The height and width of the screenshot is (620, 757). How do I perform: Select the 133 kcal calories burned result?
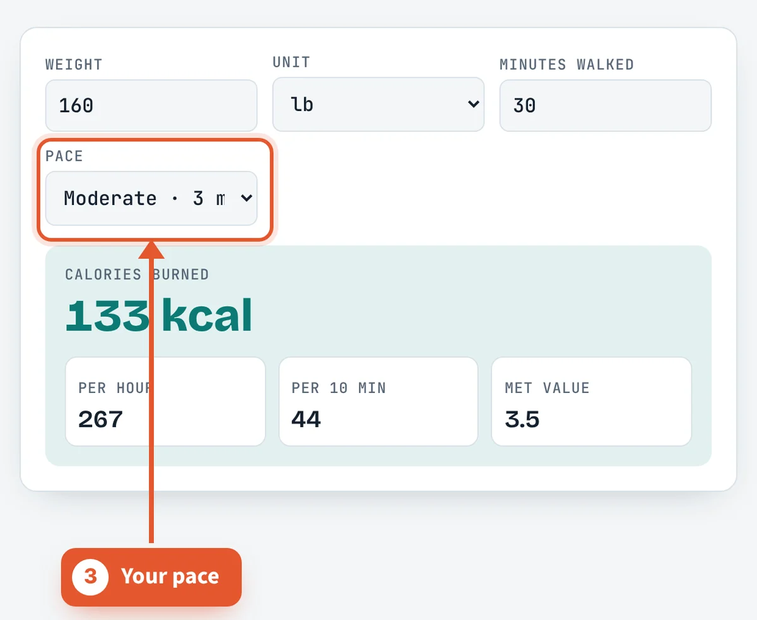pos(159,315)
